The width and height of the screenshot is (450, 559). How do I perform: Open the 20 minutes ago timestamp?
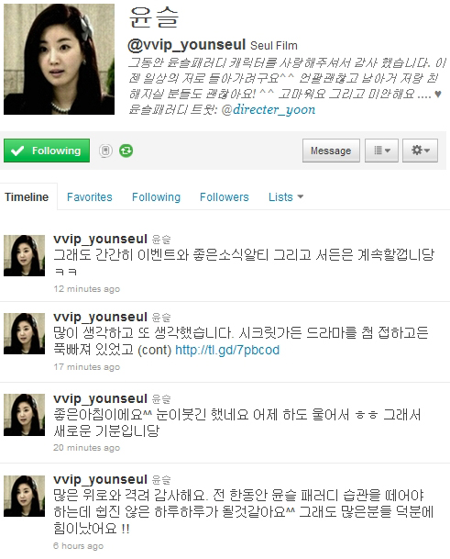click(x=86, y=447)
